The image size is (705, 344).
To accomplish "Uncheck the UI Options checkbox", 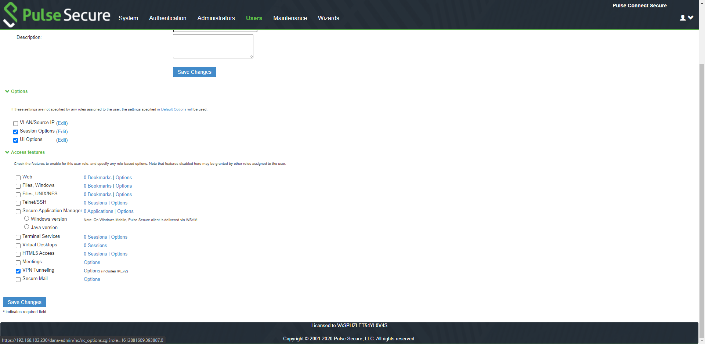I will coord(15,140).
